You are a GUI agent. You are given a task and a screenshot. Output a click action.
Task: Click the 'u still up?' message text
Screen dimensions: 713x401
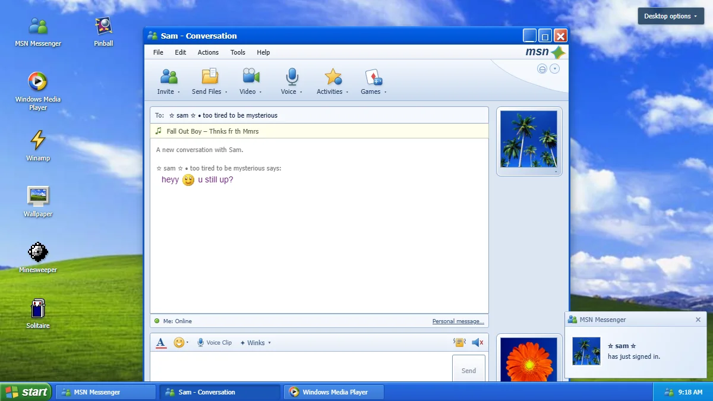[x=216, y=179]
